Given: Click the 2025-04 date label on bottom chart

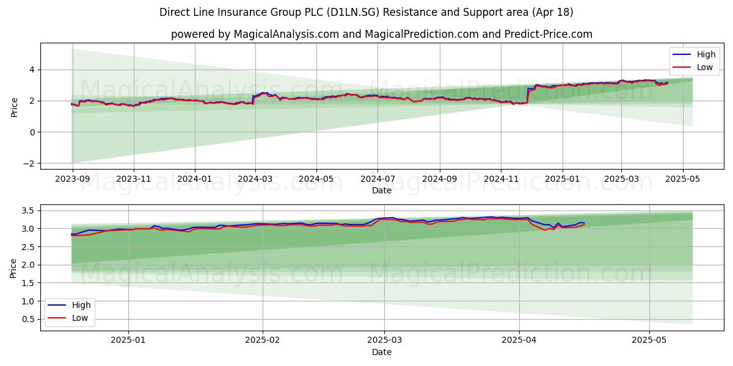Looking at the screenshot, I should [x=519, y=340].
